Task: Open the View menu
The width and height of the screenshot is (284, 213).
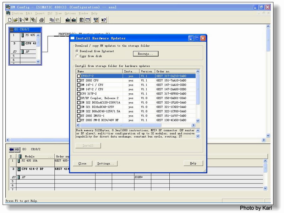Action: click(59, 13)
